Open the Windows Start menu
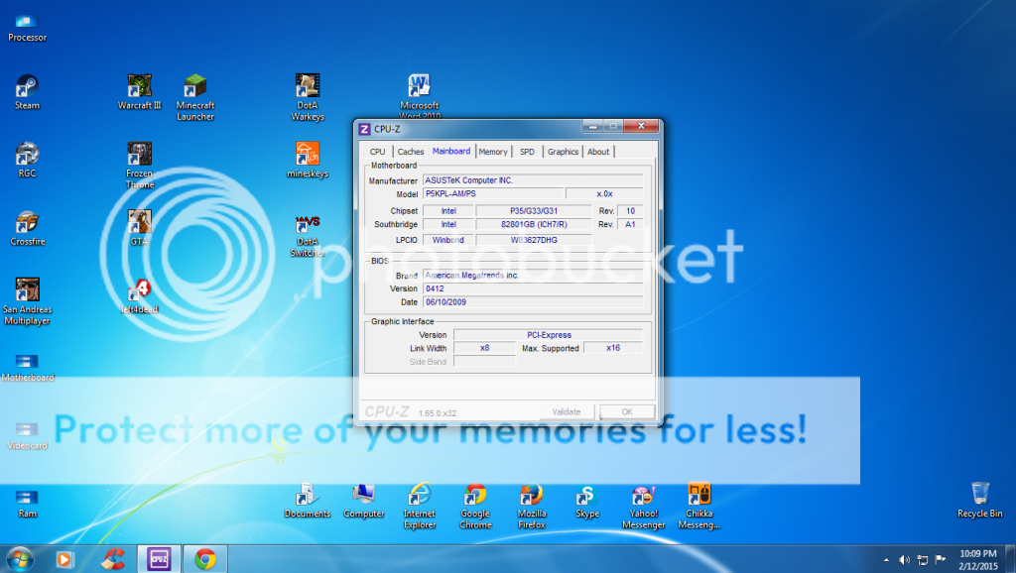The image size is (1016, 573). pyautogui.click(x=20, y=558)
